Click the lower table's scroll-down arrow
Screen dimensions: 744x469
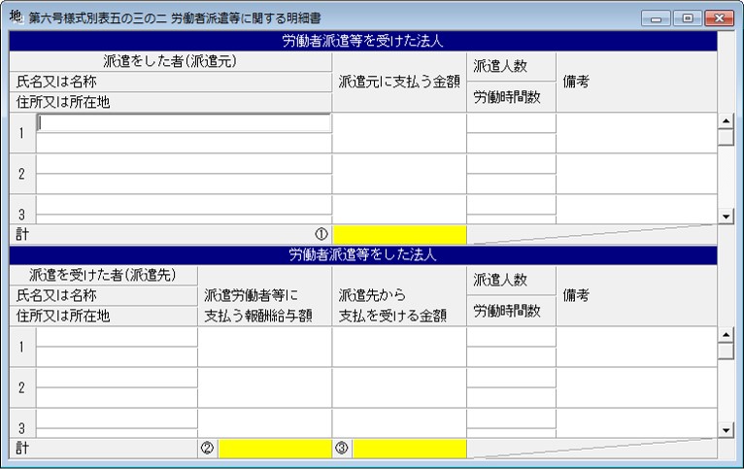click(x=726, y=430)
